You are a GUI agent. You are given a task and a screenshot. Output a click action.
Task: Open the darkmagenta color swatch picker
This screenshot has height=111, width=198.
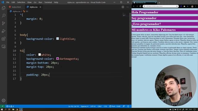click(x=58, y=59)
